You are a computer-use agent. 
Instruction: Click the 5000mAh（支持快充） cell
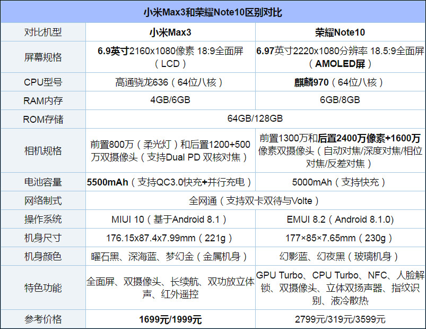pos(339,182)
